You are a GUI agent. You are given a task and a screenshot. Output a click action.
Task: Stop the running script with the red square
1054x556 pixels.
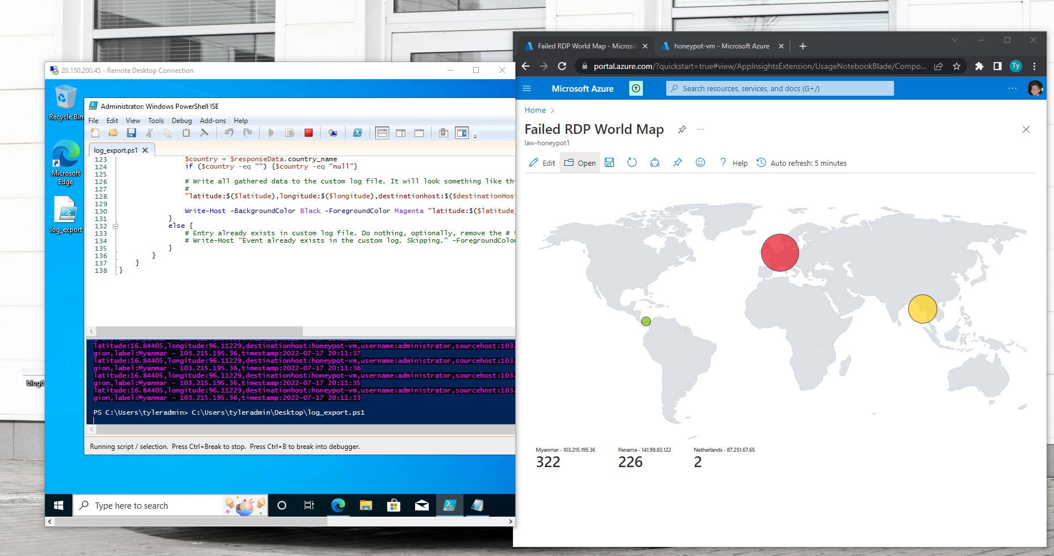pyautogui.click(x=309, y=133)
